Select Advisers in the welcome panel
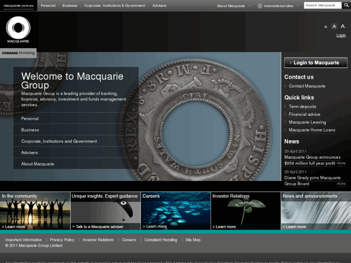This screenshot has height=263, width=351. (76, 152)
